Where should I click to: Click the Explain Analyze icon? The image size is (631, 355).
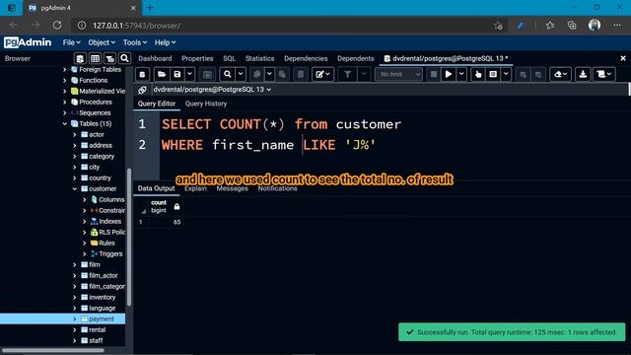point(493,74)
